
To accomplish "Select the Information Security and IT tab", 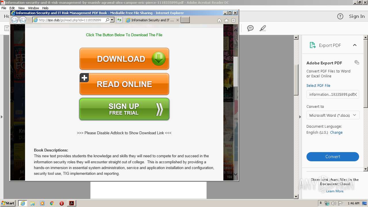I will [152, 20].
